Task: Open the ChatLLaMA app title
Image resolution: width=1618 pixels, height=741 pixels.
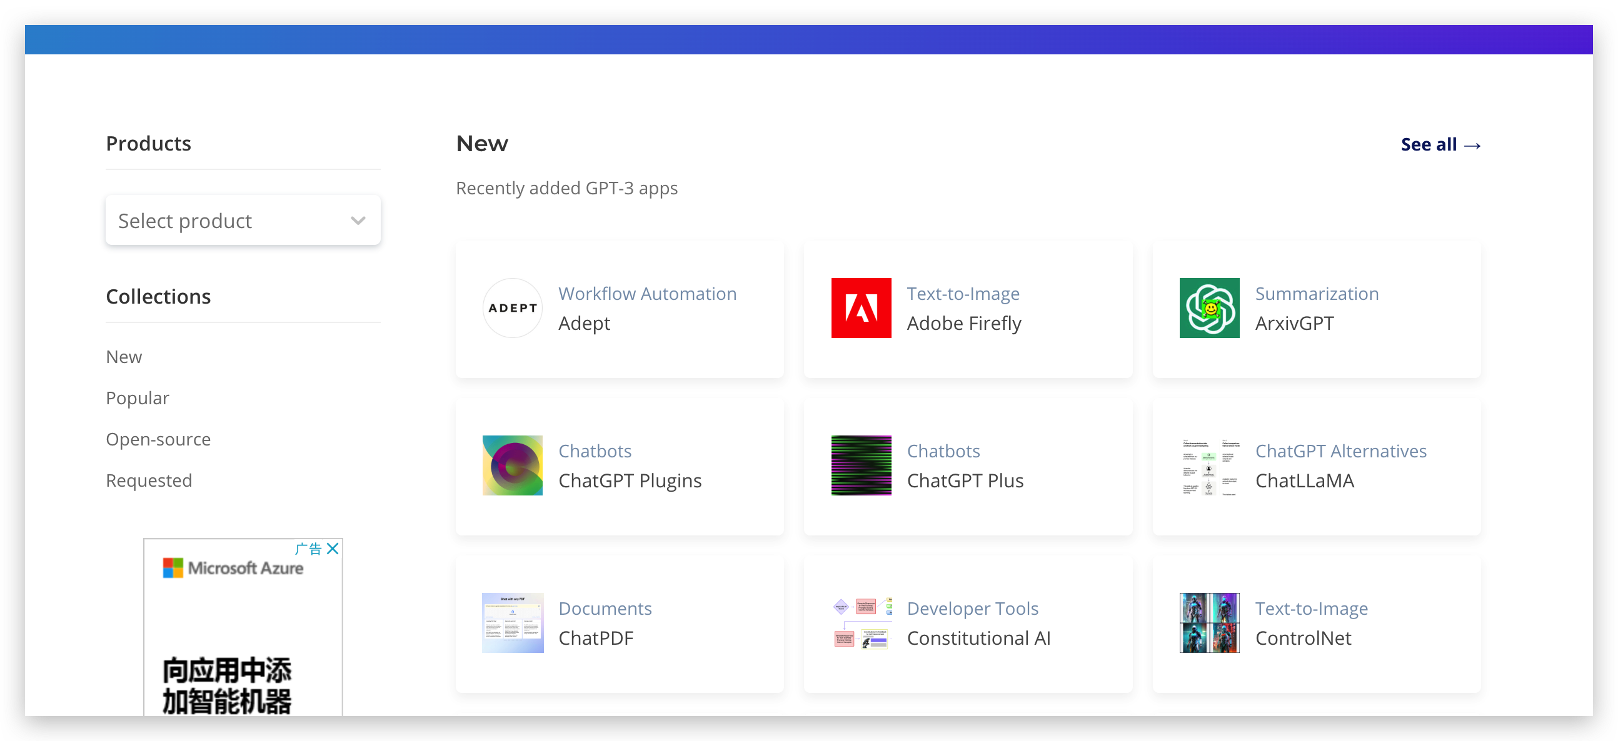Action: click(x=1305, y=480)
